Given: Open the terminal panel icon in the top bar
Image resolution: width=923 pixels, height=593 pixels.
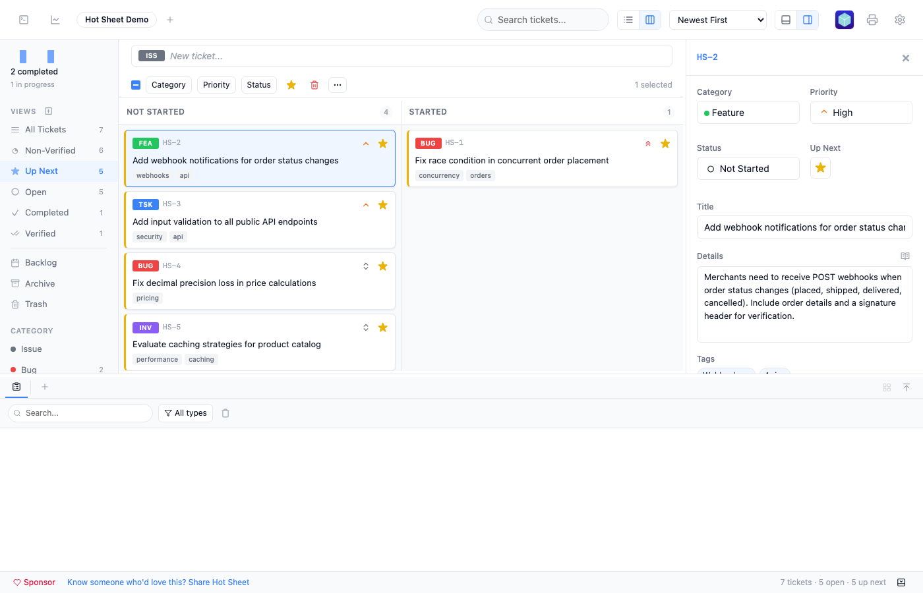Looking at the screenshot, I should point(24,20).
